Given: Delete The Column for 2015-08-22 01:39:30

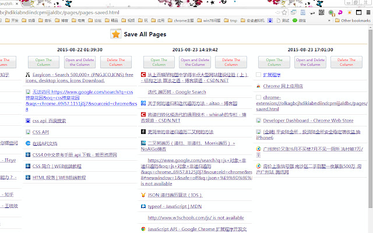Looking at the screenshot, I should coord(116,62).
